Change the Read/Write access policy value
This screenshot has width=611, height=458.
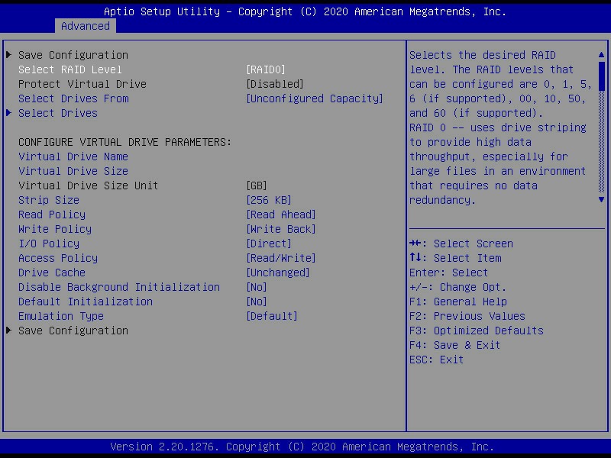point(281,258)
